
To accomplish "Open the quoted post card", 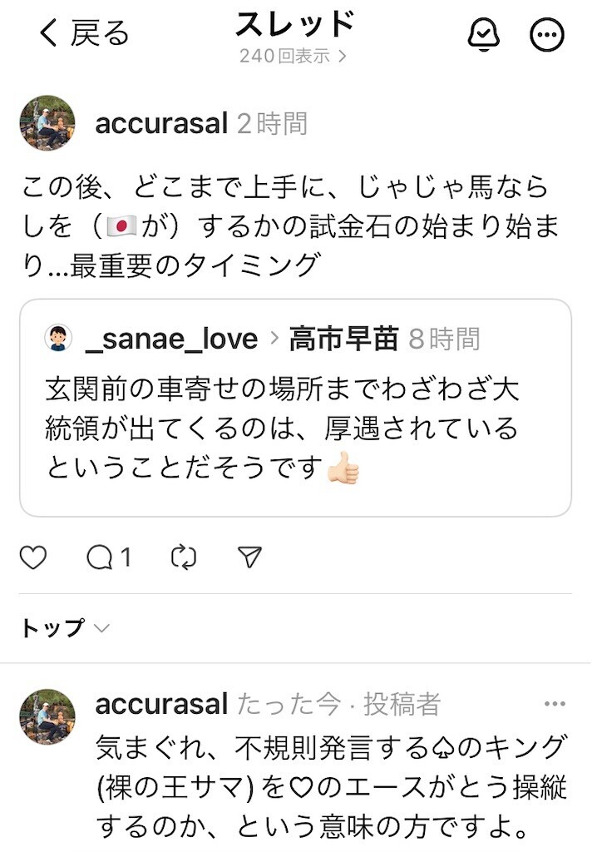I will click(295, 408).
